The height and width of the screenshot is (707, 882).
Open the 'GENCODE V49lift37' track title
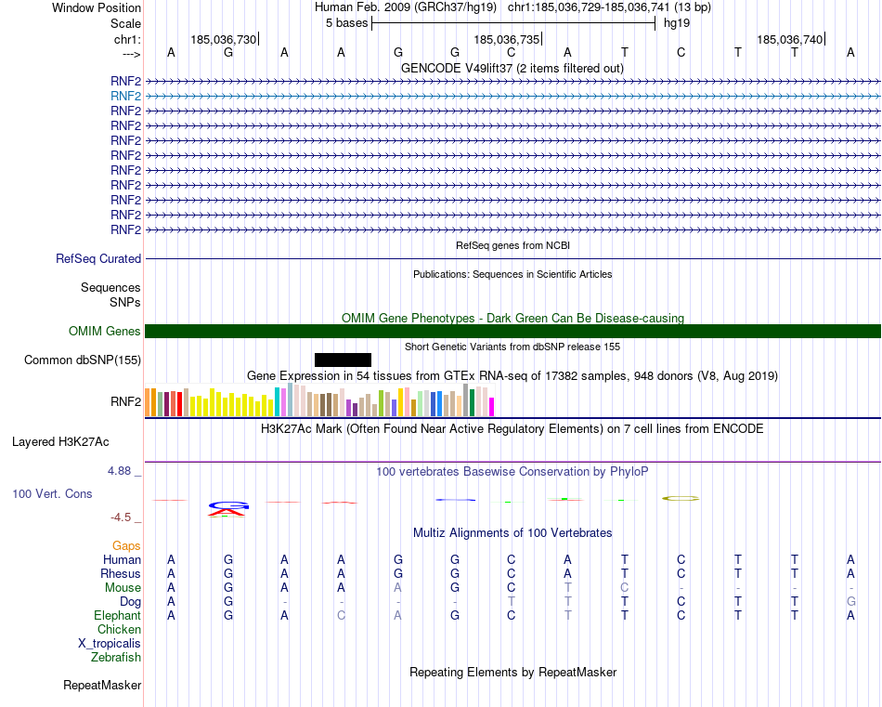(512, 68)
